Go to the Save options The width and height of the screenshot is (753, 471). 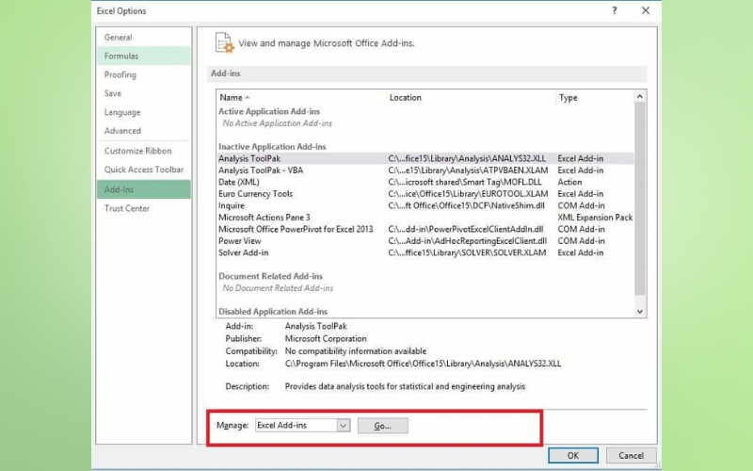[x=143, y=93]
